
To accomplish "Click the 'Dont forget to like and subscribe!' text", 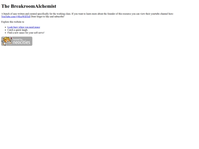I will point(48,17).
